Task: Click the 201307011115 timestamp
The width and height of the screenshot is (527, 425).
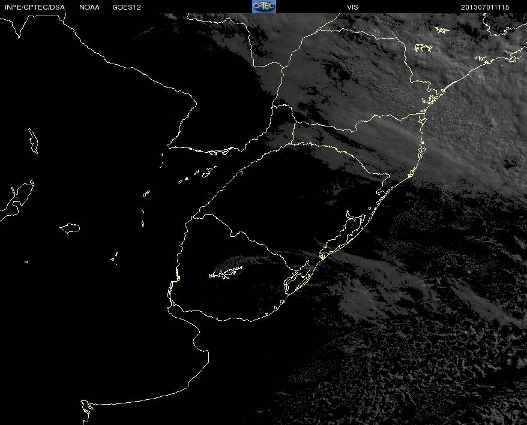Action: pyautogui.click(x=485, y=7)
